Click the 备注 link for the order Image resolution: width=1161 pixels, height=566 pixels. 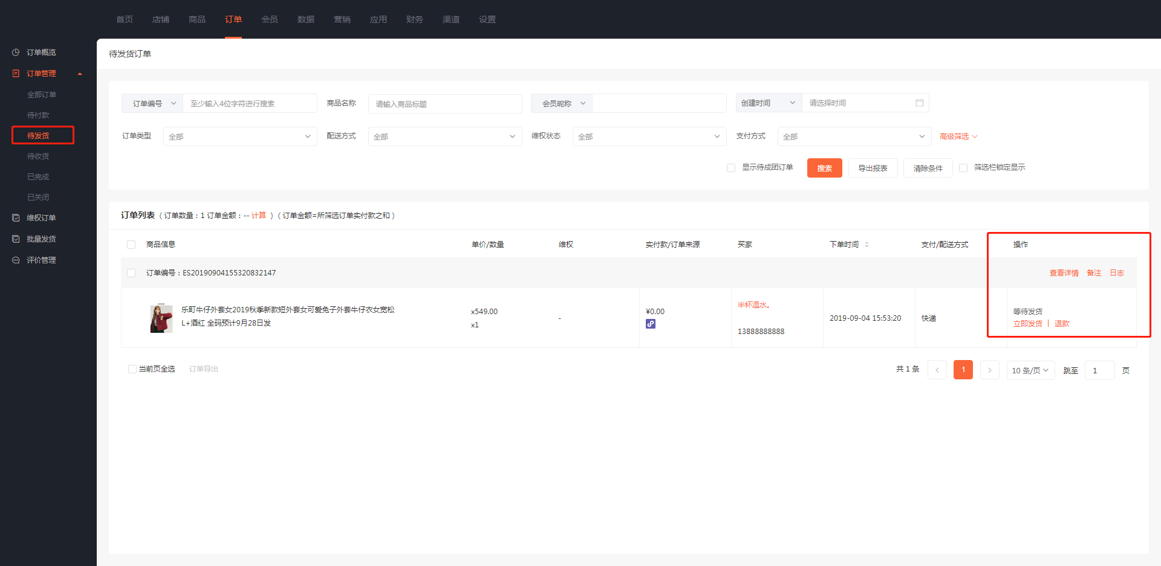1094,273
